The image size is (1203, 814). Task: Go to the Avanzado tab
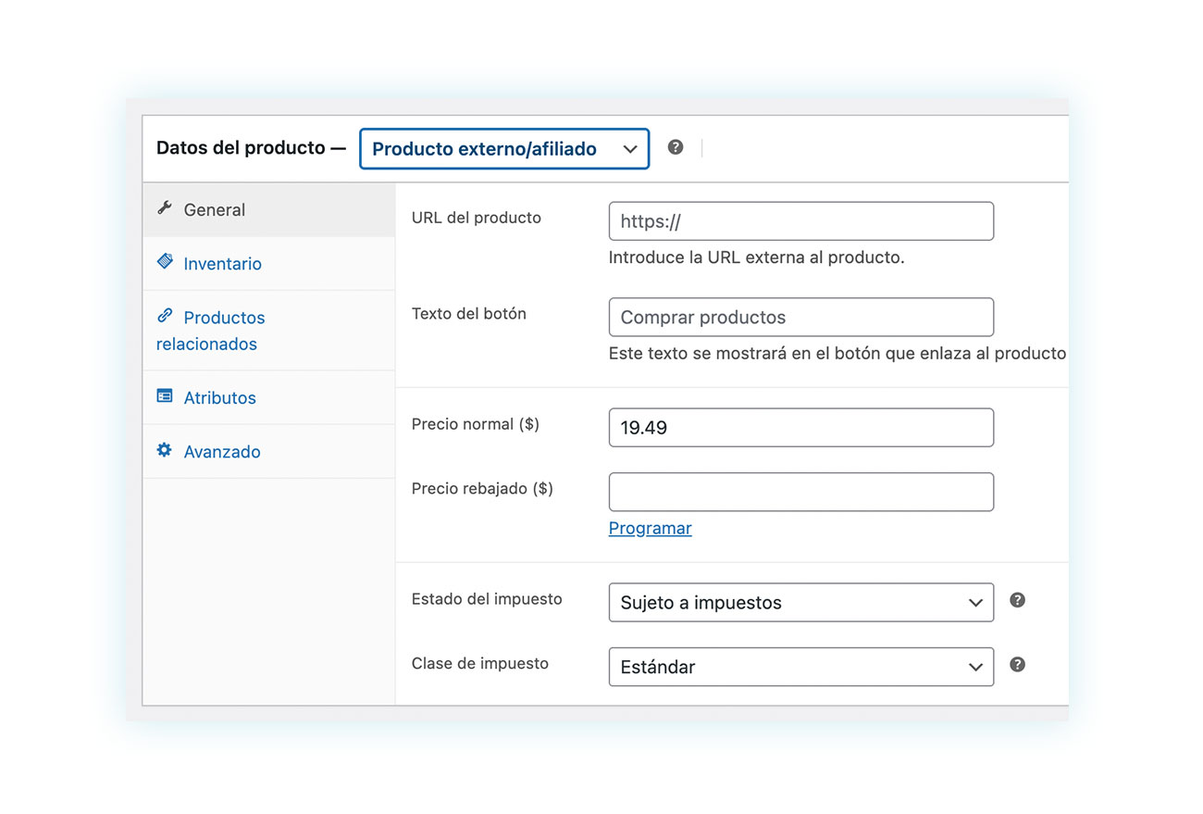click(x=269, y=452)
